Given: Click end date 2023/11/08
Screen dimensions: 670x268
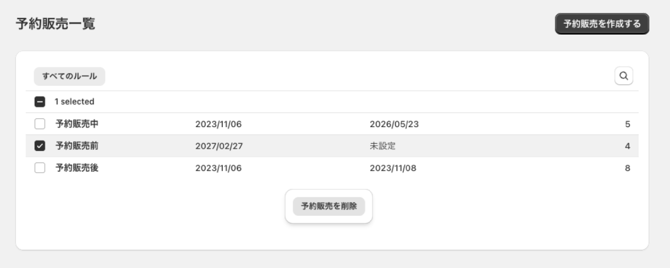Looking at the screenshot, I should [393, 168].
